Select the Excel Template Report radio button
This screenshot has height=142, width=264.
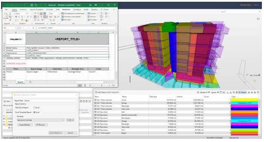[x=34, y=112]
